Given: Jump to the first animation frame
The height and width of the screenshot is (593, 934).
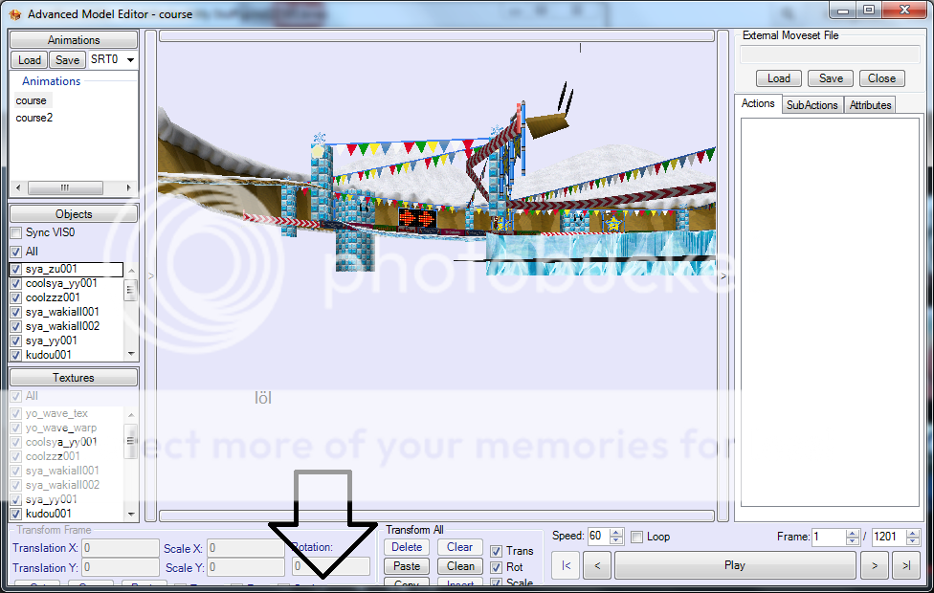Looking at the screenshot, I should click(567, 565).
